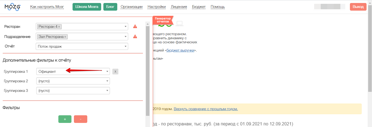
Task: Clear Группировка 1 with x button
Action: [115, 71]
